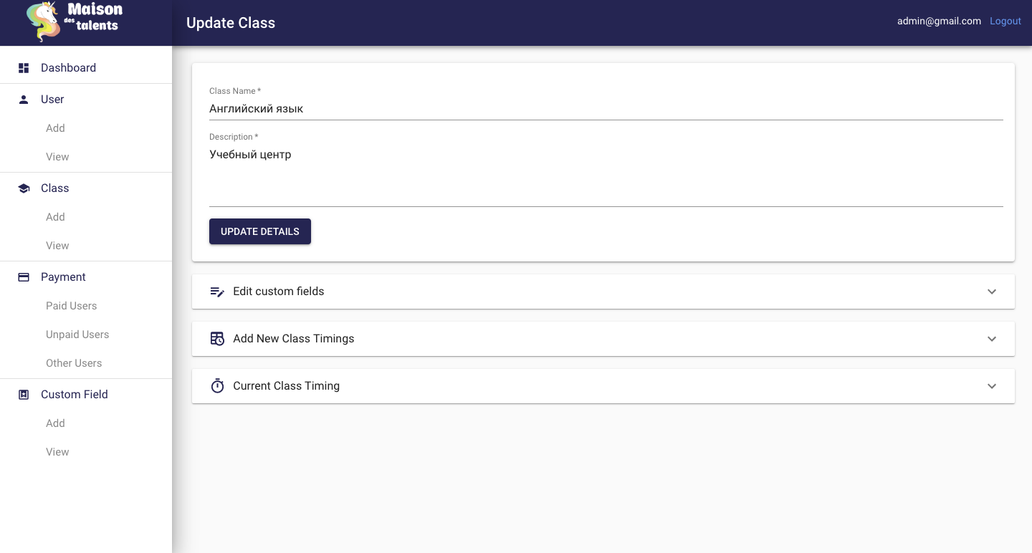Click the Add New Class Timings calendar icon
1032x553 pixels.
coord(217,339)
